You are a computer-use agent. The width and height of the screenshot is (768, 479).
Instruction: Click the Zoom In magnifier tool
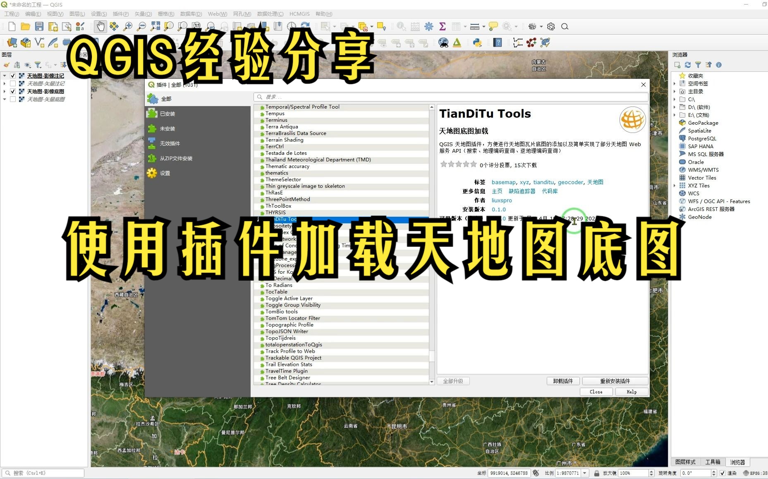pos(128,26)
